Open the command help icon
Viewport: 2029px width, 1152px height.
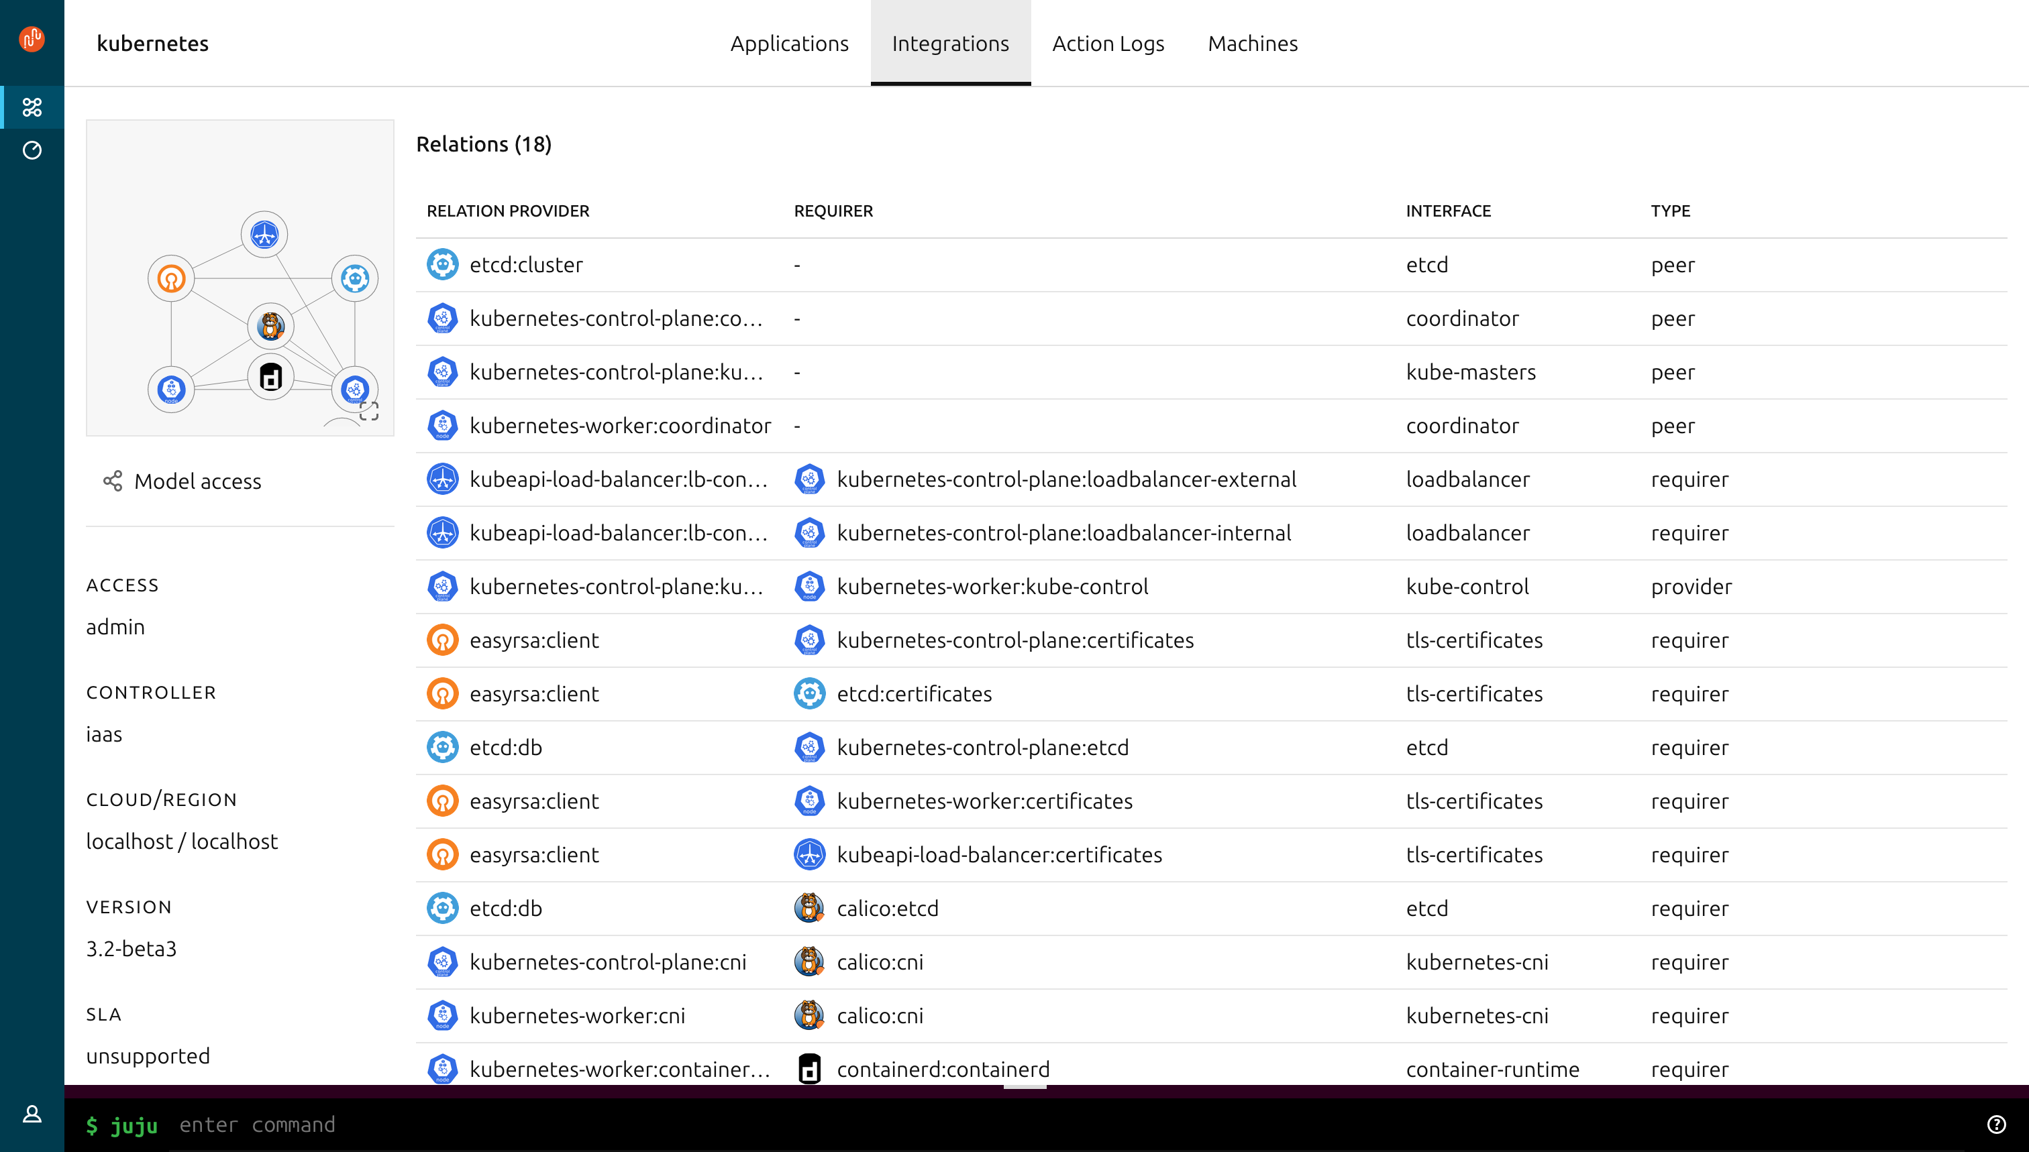pos(1997,1125)
